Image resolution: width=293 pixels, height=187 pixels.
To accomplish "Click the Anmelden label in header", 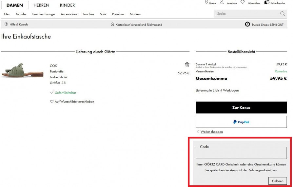I will point(232,3).
